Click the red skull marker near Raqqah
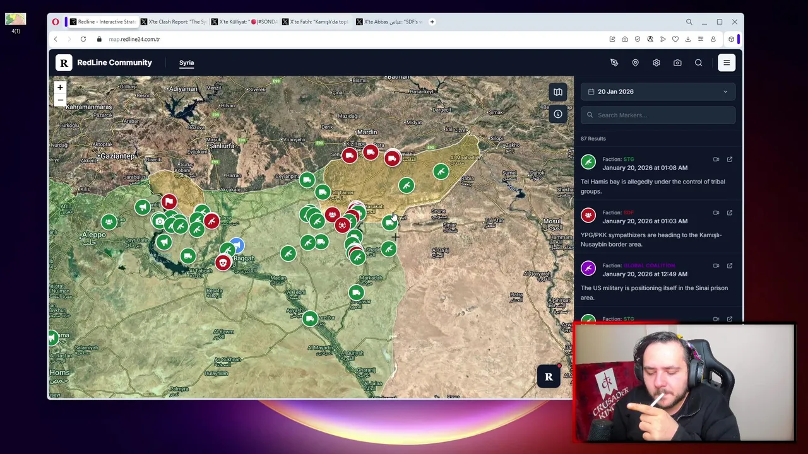 click(223, 262)
